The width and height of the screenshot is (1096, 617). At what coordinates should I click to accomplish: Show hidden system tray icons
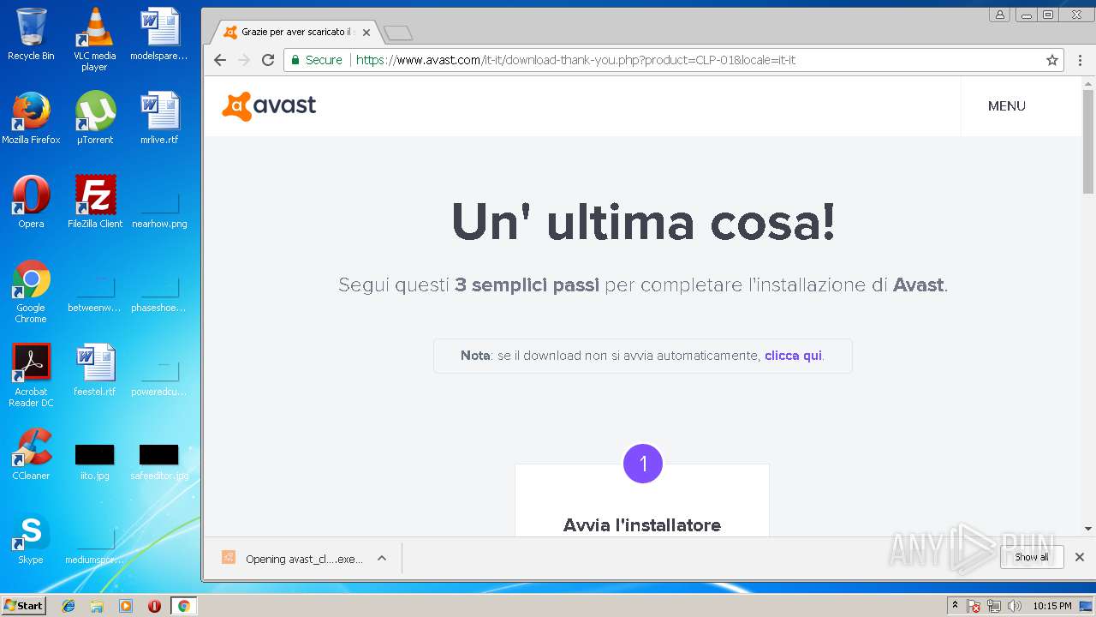click(x=954, y=606)
